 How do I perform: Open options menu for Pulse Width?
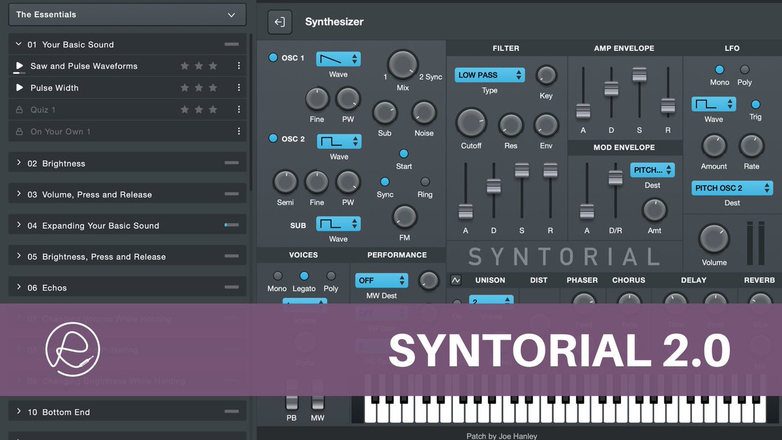click(x=239, y=88)
